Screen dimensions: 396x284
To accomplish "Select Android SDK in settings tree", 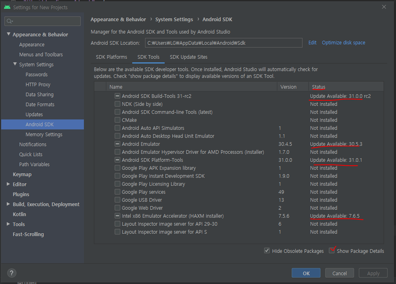I will (x=42, y=125).
